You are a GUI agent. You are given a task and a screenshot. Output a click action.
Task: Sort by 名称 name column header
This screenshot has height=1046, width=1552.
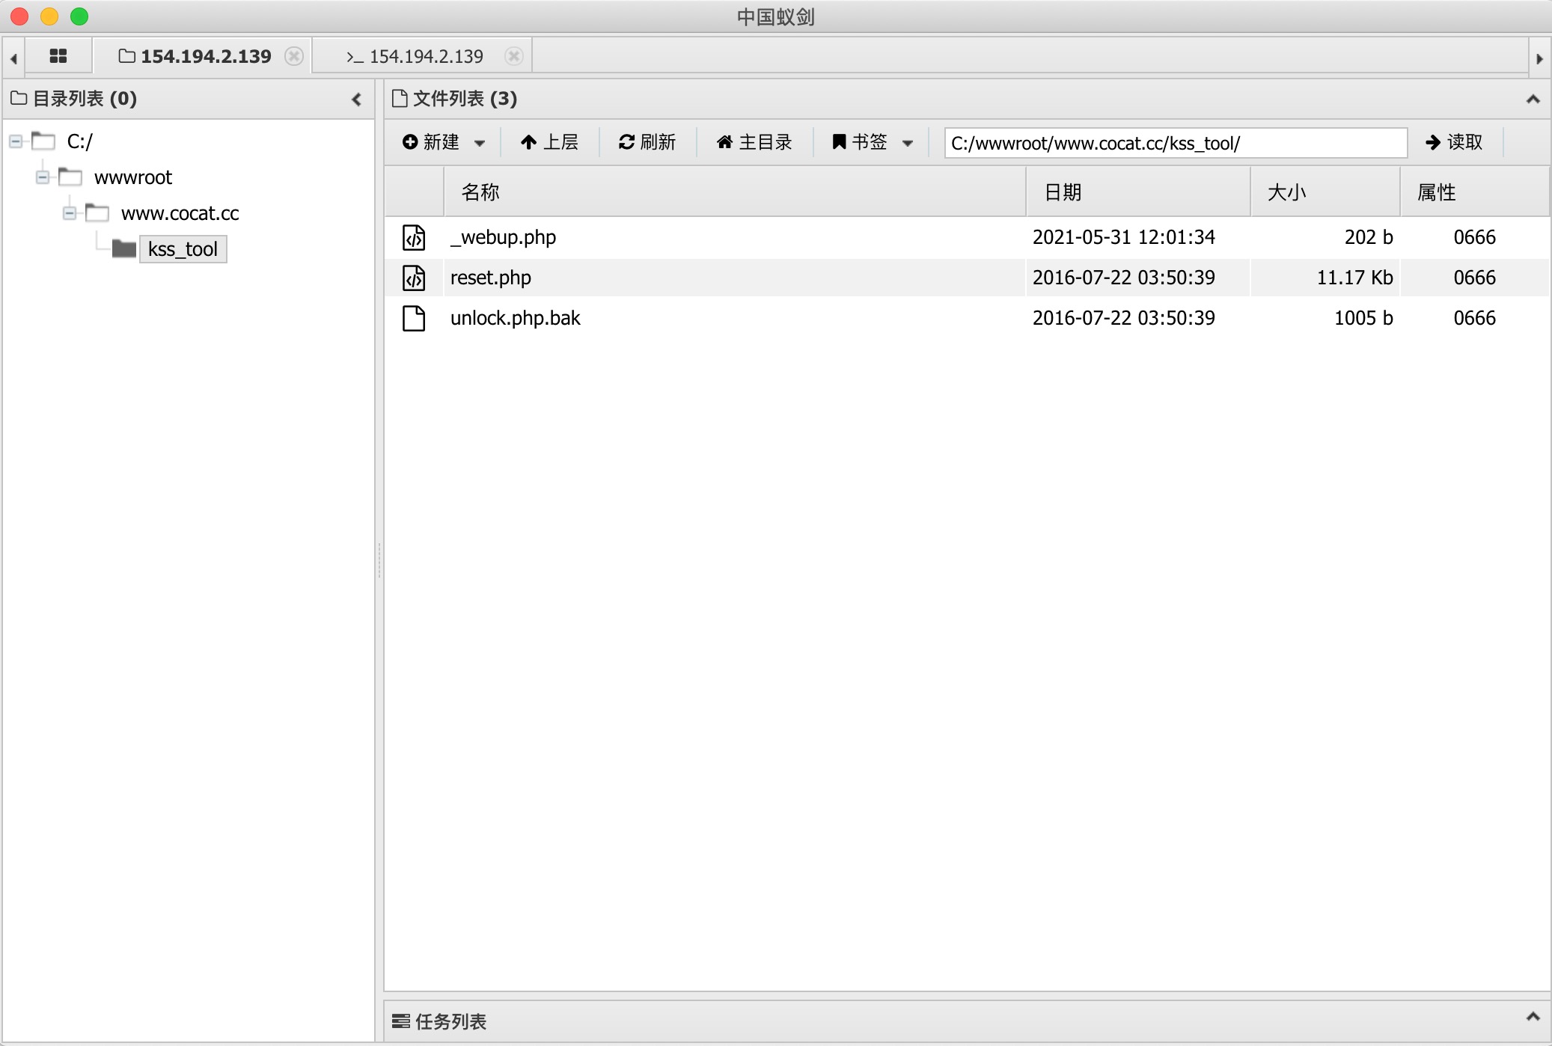tap(735, 192)
